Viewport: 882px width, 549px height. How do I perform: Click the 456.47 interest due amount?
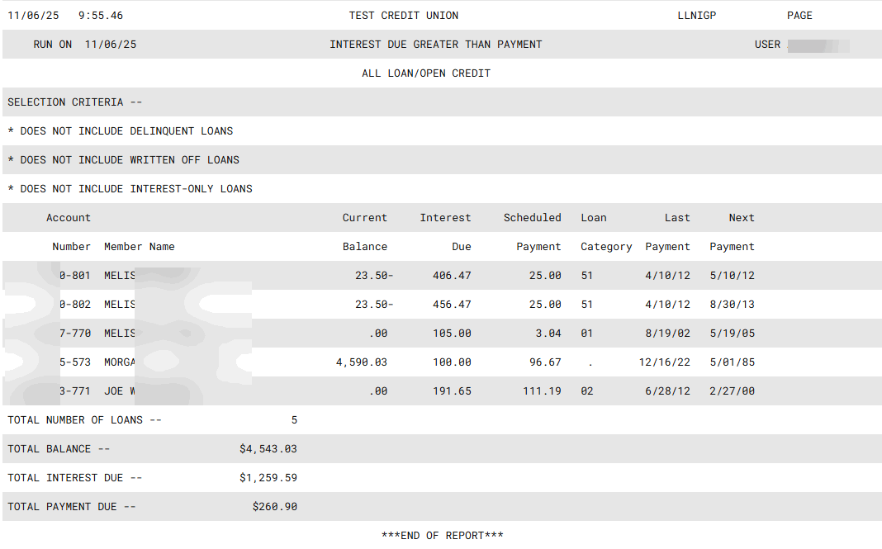[452, 305]
